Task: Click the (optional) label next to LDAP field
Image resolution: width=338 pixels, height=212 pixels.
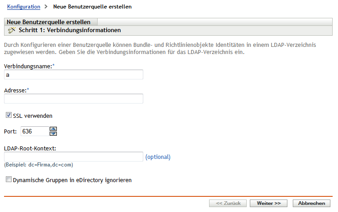Action: coord(158,157)
